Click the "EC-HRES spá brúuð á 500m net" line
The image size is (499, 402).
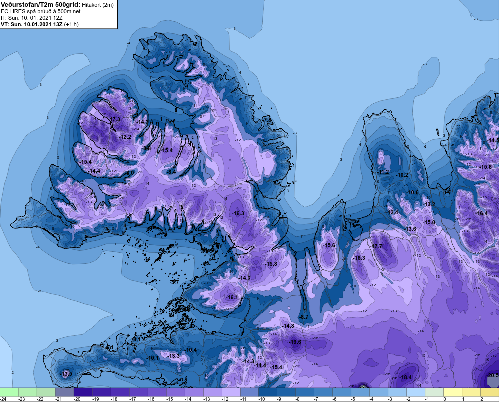pyautogui.click(x=41, y=12)
